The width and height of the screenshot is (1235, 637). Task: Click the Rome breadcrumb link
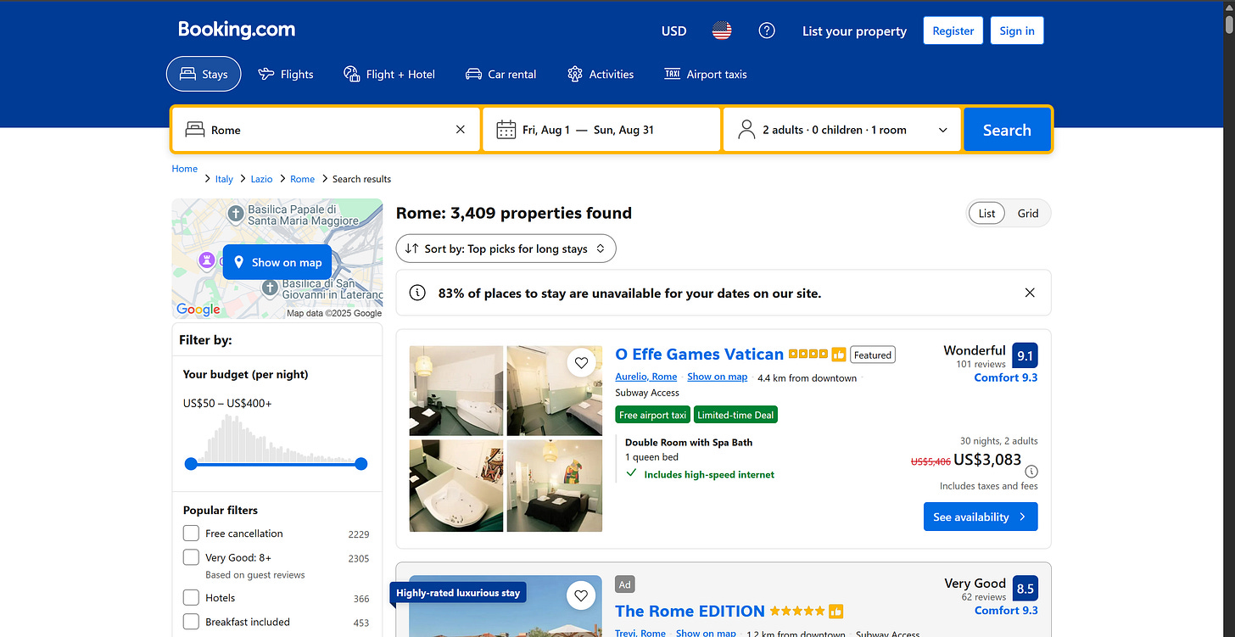302,179
